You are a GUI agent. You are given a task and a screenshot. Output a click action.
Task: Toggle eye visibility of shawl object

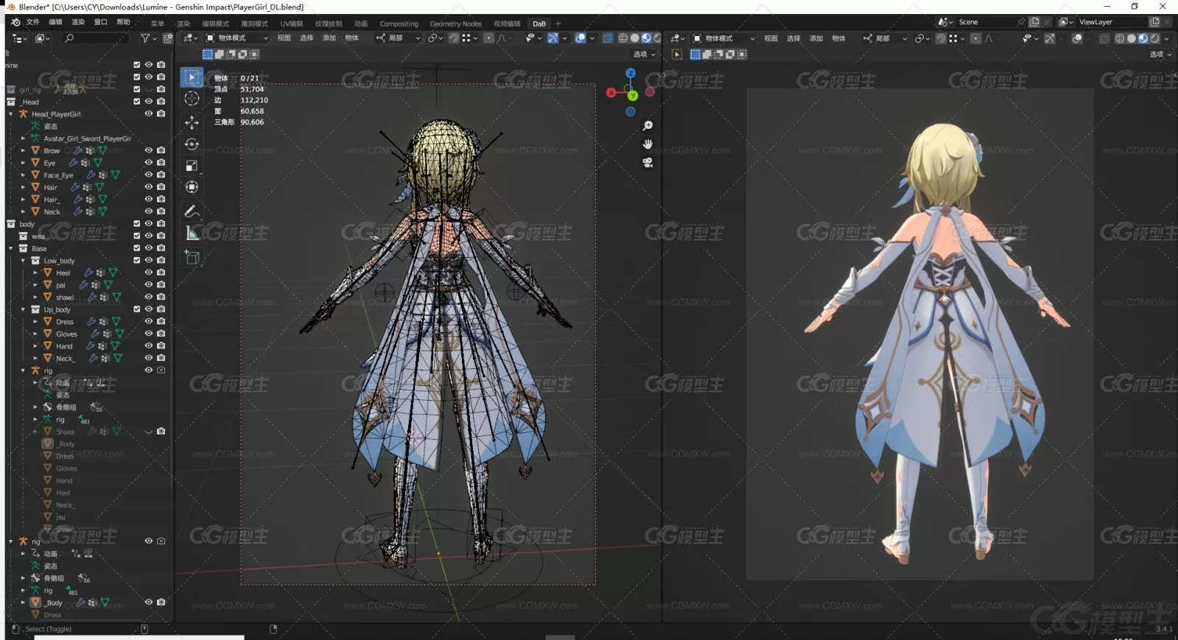tap(149, 297)
